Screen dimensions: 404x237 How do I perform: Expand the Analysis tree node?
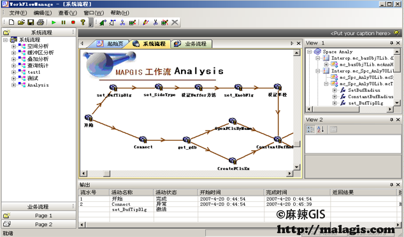[x=13, y=85]
